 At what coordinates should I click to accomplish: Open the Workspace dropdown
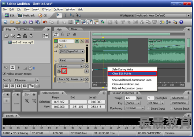tap(189, 16)
